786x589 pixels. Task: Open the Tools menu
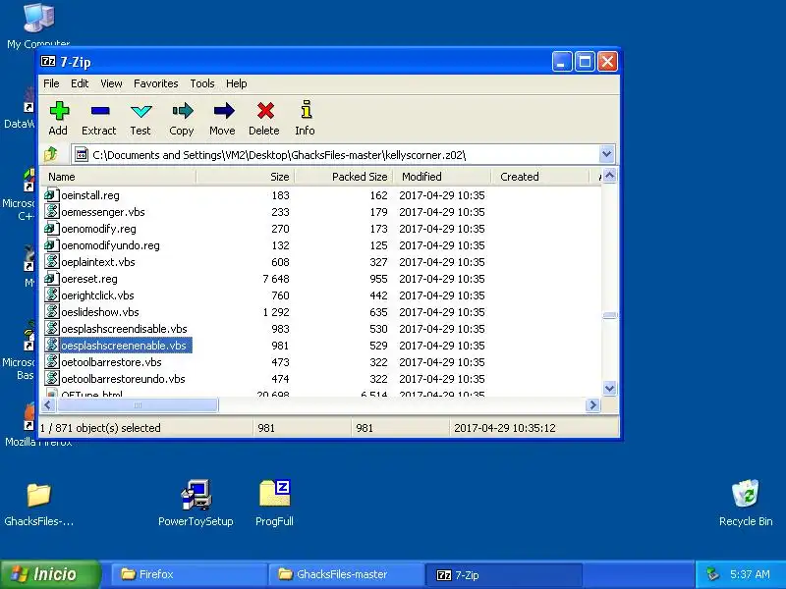click(x=202, y=83)
